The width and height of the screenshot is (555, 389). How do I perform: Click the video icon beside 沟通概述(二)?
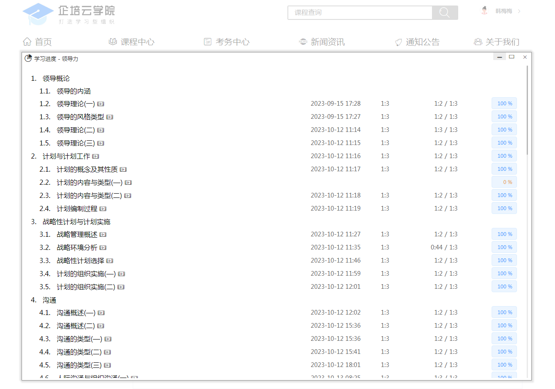pyautogui.click(x=101, y=326)
